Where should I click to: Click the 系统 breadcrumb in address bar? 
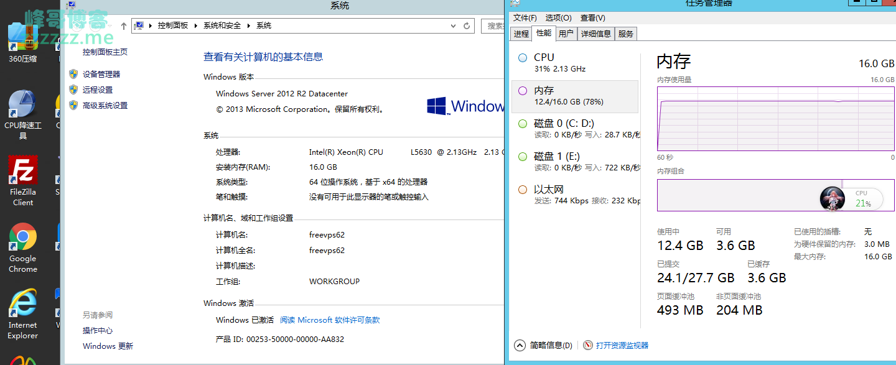click(x=264, y=25)
